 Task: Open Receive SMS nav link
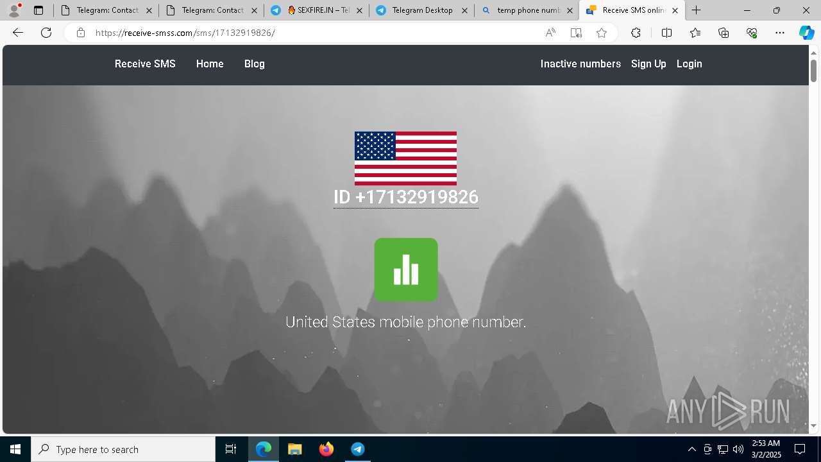145,64
